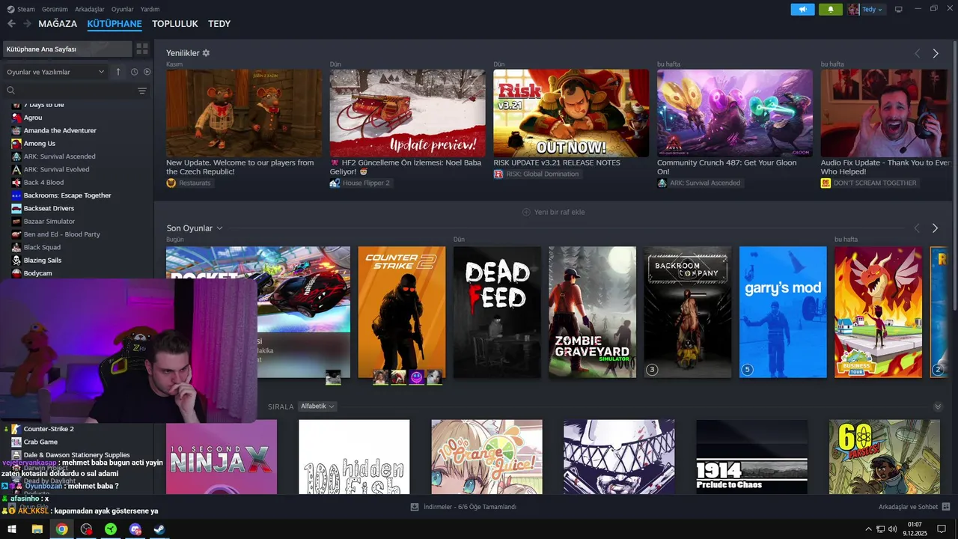Open Windows Start menu
This screenshot has width=958, height=539.
point(12,529)
